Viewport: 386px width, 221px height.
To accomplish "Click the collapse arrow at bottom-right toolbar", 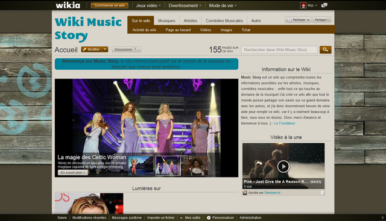I will coord(382,217).
